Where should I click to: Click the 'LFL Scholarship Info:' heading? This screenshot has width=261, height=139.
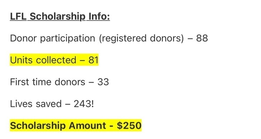[x=60, y=16]
